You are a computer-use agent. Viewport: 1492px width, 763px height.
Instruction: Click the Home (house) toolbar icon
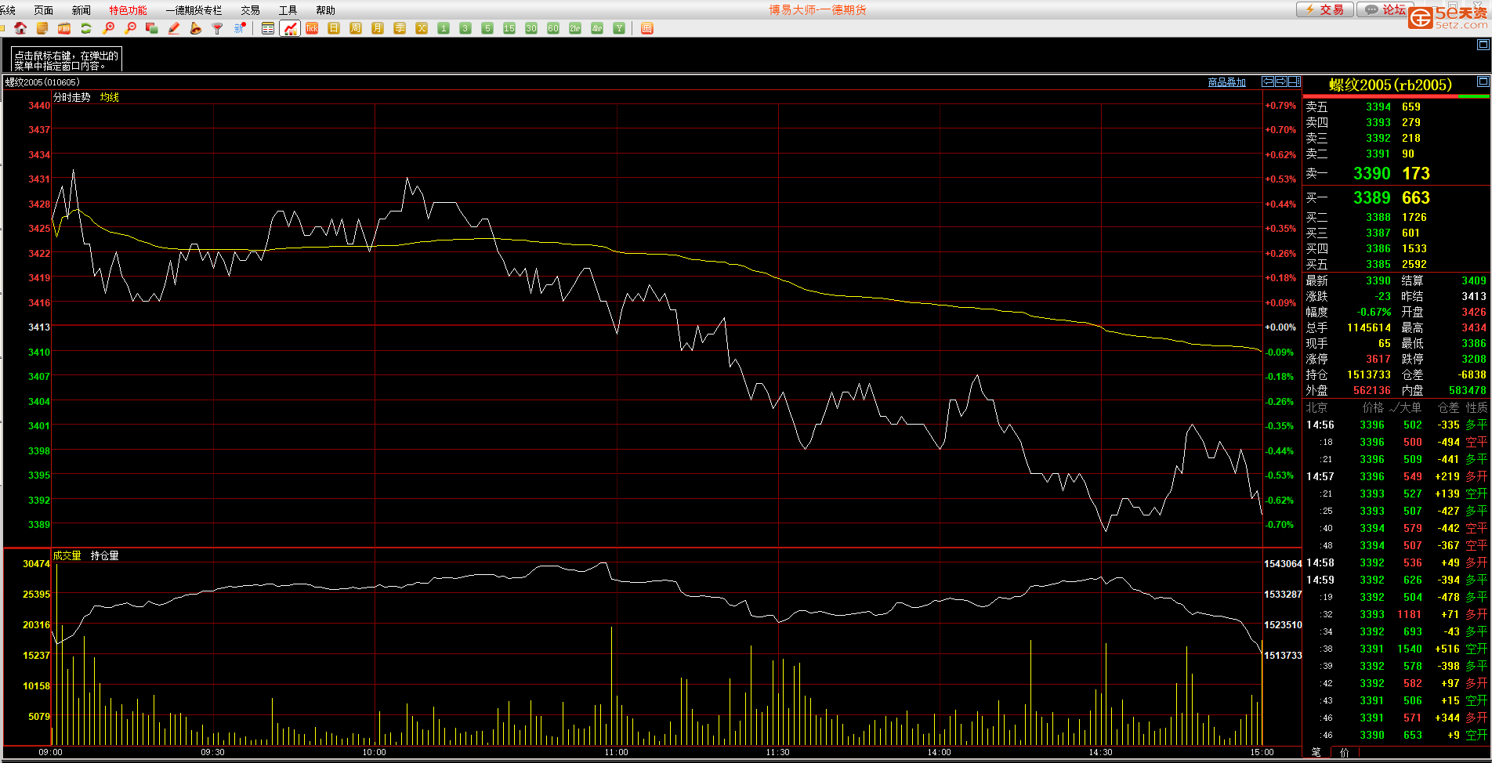[20, 28]
